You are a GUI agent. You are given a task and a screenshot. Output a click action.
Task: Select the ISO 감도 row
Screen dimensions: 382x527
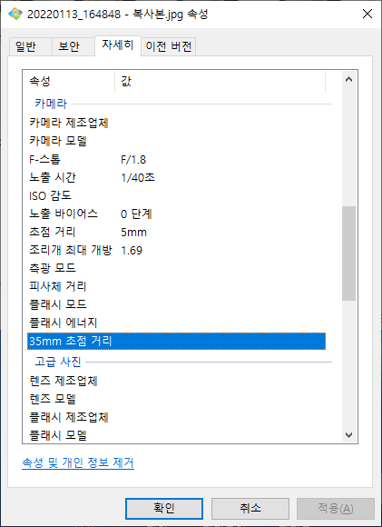point(176,195)
